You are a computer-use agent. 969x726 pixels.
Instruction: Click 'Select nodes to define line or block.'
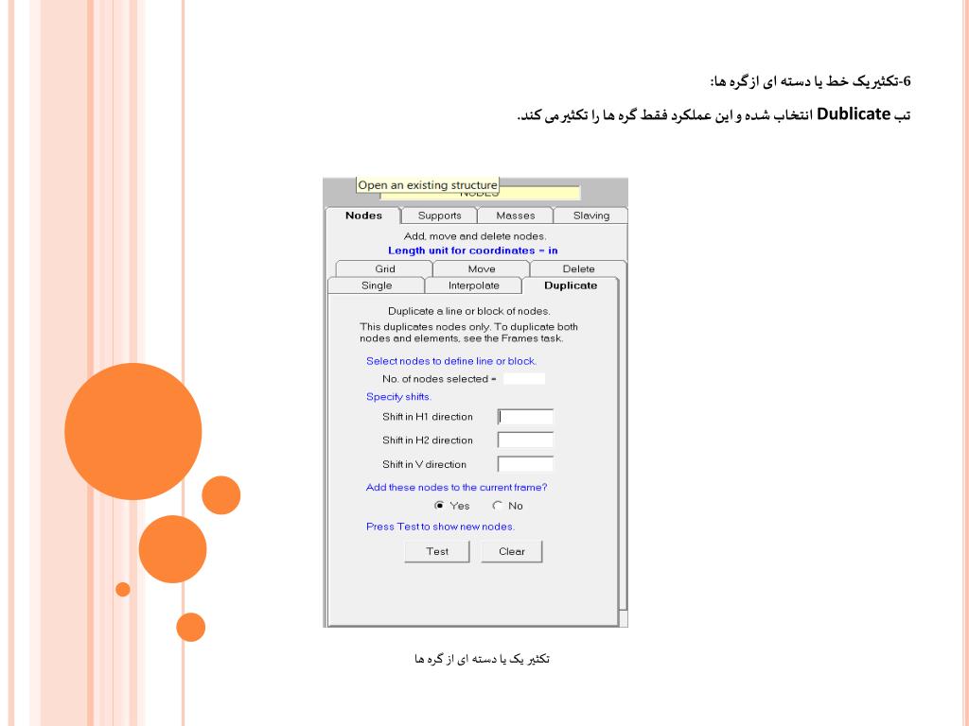pyautogui.click(x=451, y=361)
